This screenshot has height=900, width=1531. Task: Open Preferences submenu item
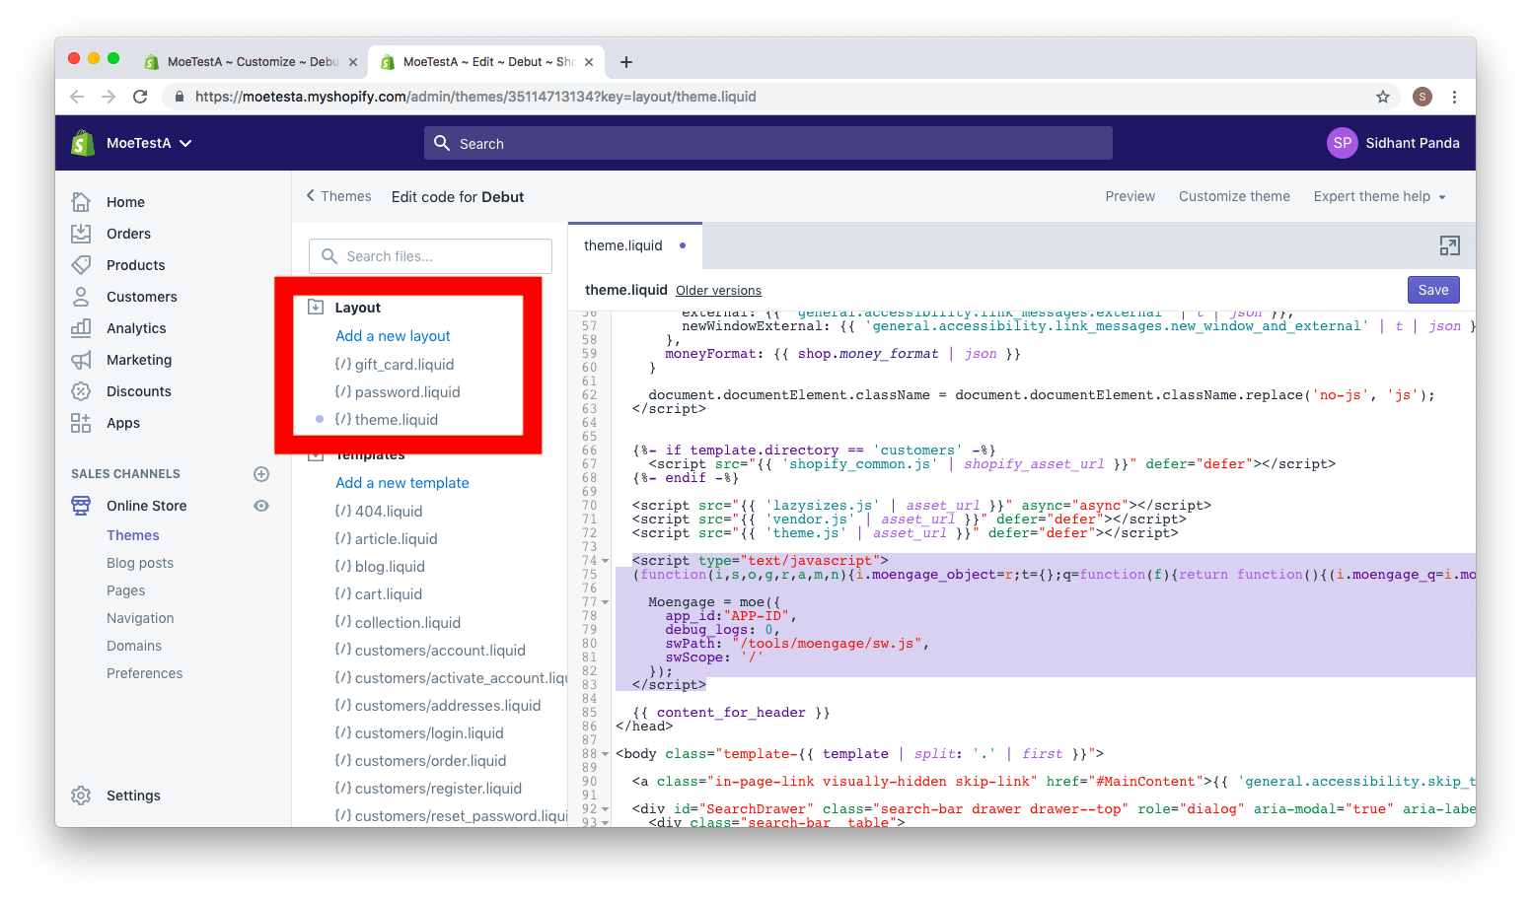tap(144, 673)
